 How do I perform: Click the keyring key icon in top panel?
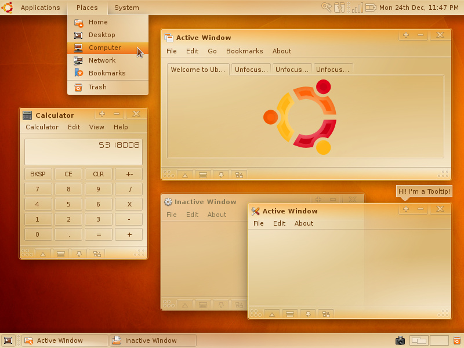pyautogui.click(x=327, y=8)
